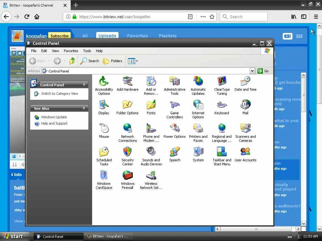The height and width of the screenshot is (241, 322).
Task: Open the Favorites menu
Action: (71, 51)
